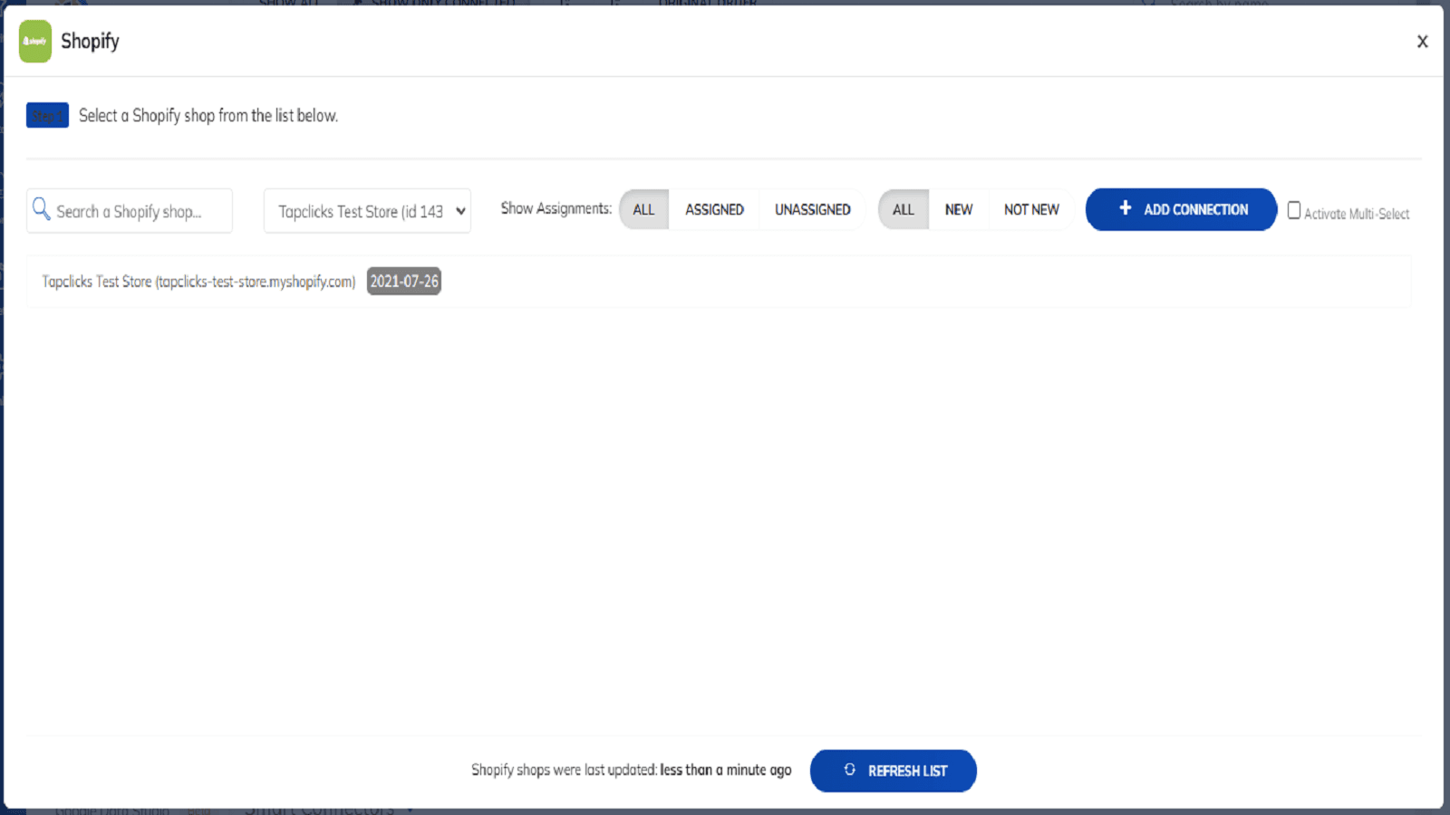Select the NOT NEW filter tab
1450x815 pixels.
click(1030, 209)
